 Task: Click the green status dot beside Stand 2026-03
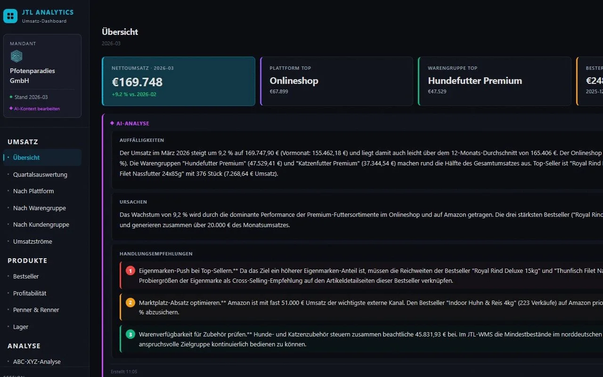[10, 97]
